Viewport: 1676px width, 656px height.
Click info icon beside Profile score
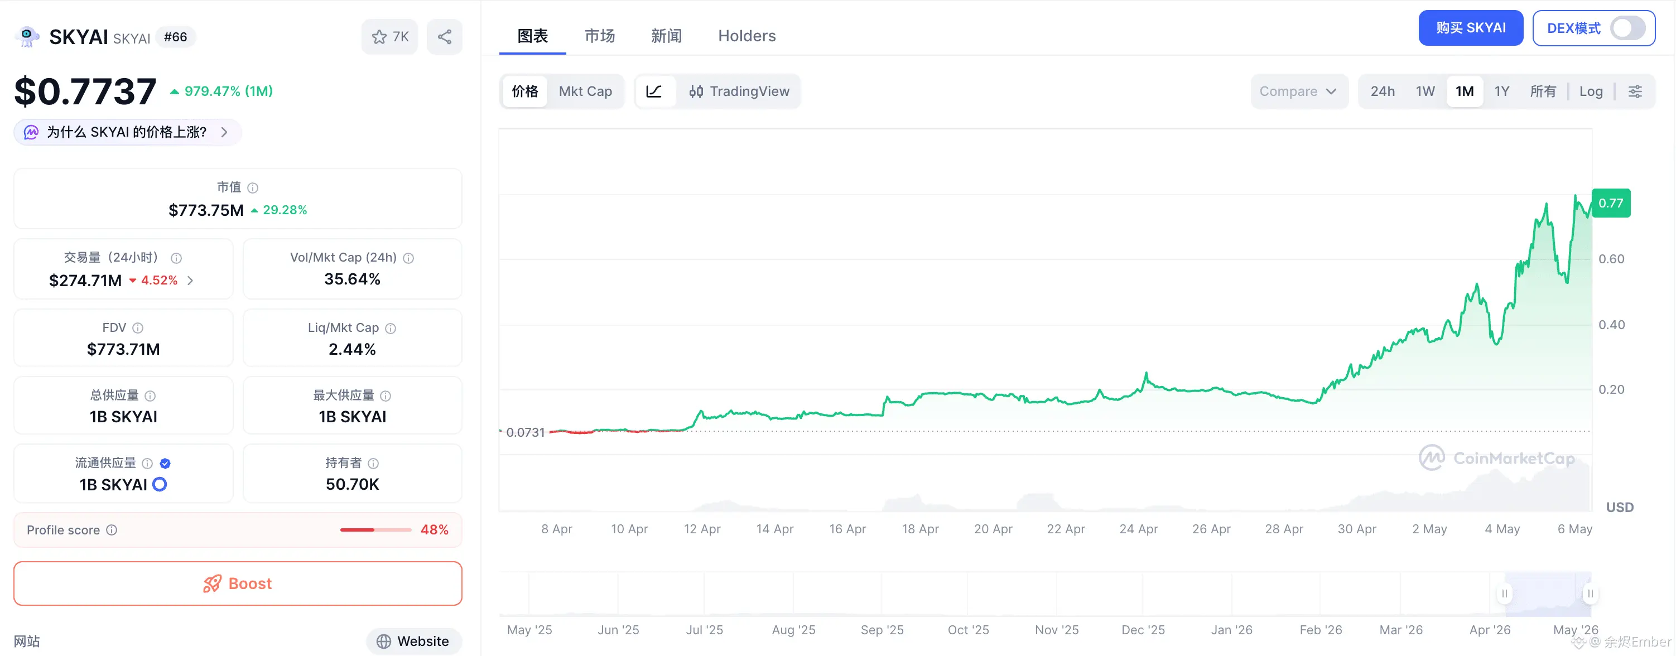point(112,530)
